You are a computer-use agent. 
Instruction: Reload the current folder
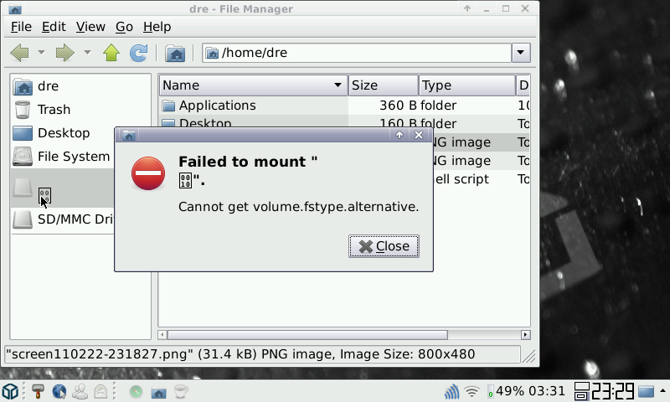(x=138, y=53)
